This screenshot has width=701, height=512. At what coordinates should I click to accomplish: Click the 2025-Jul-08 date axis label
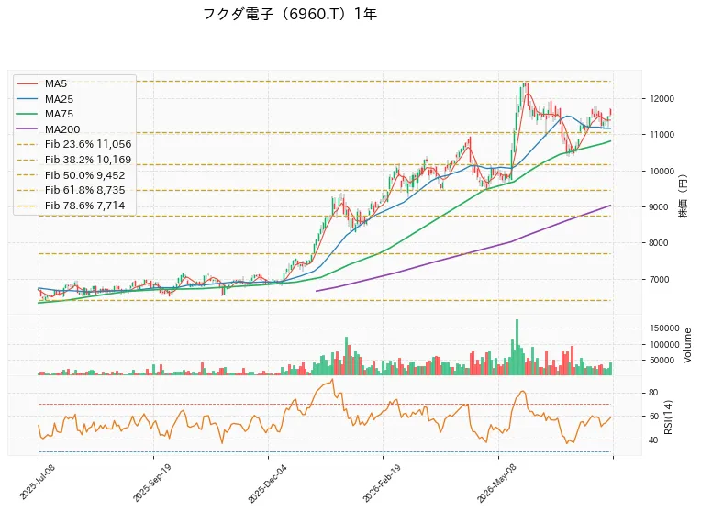tap(34, 482)
